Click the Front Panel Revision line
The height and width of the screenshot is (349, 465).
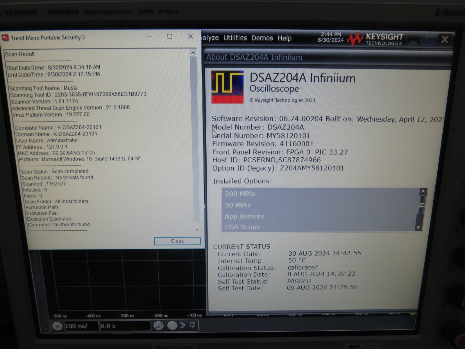(x=280, y=152)
